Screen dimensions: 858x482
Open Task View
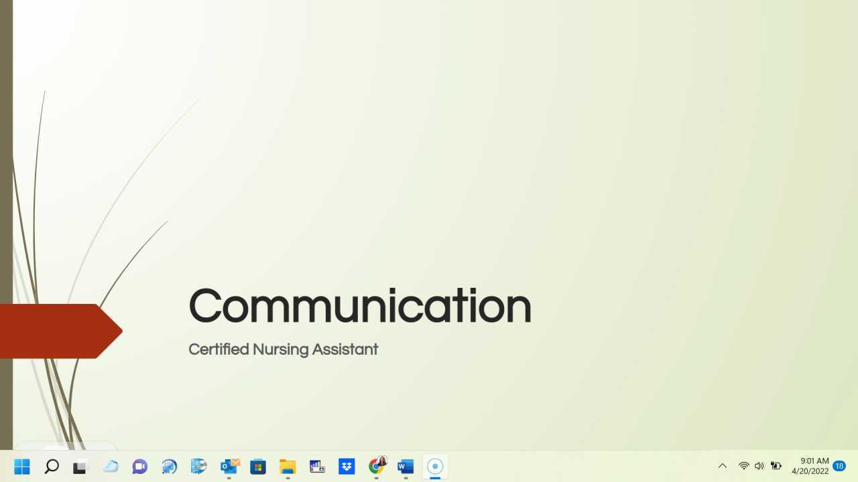click(80, 467)
